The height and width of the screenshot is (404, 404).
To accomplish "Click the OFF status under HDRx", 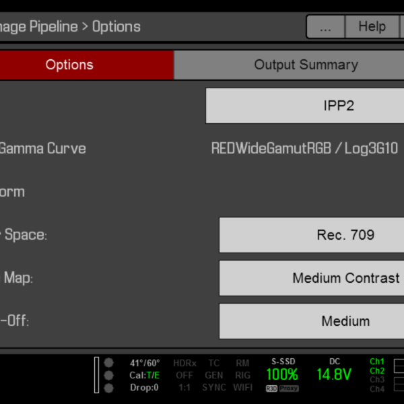I will point(184,375).
